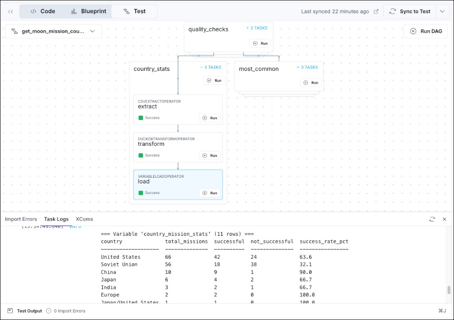Expand the Sync to Test options chevron
Viewport: 454px width, 320px height.
[x=442, y=12]
